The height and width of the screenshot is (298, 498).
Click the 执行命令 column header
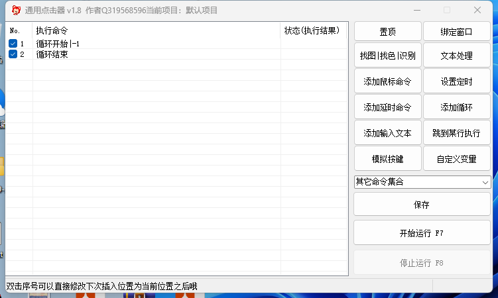click(x=156, y=31)
